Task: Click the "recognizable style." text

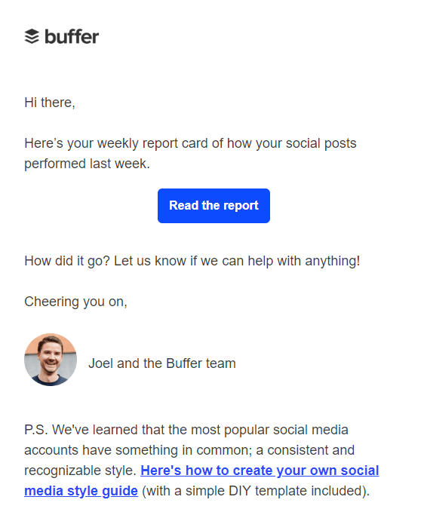Action: point(80,471)
